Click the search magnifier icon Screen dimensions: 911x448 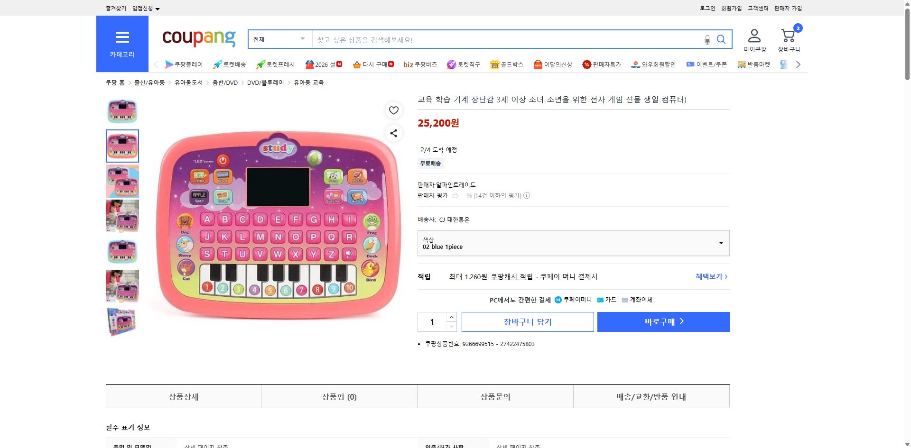point(721,39)
